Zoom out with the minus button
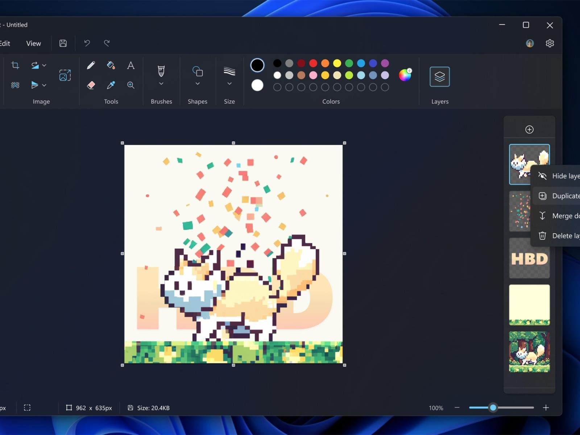Screen dimensions: 580x435 pos(457,408)
